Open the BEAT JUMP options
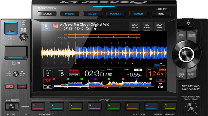208x116 pixels. [159, 26]
